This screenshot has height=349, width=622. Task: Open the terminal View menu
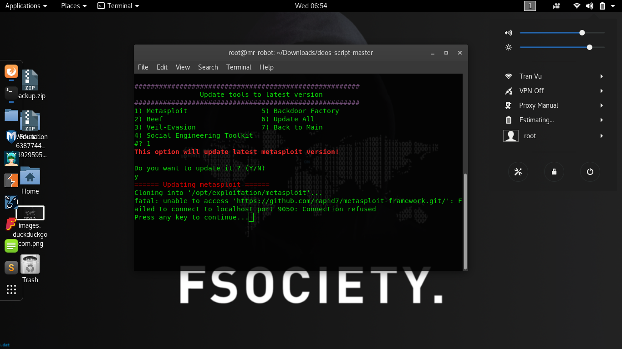point(183,67)
